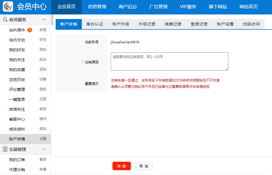This screenshot has width=272, height=175.
Task: Click the 会员中心 logo icon
Action: point(8,7)
